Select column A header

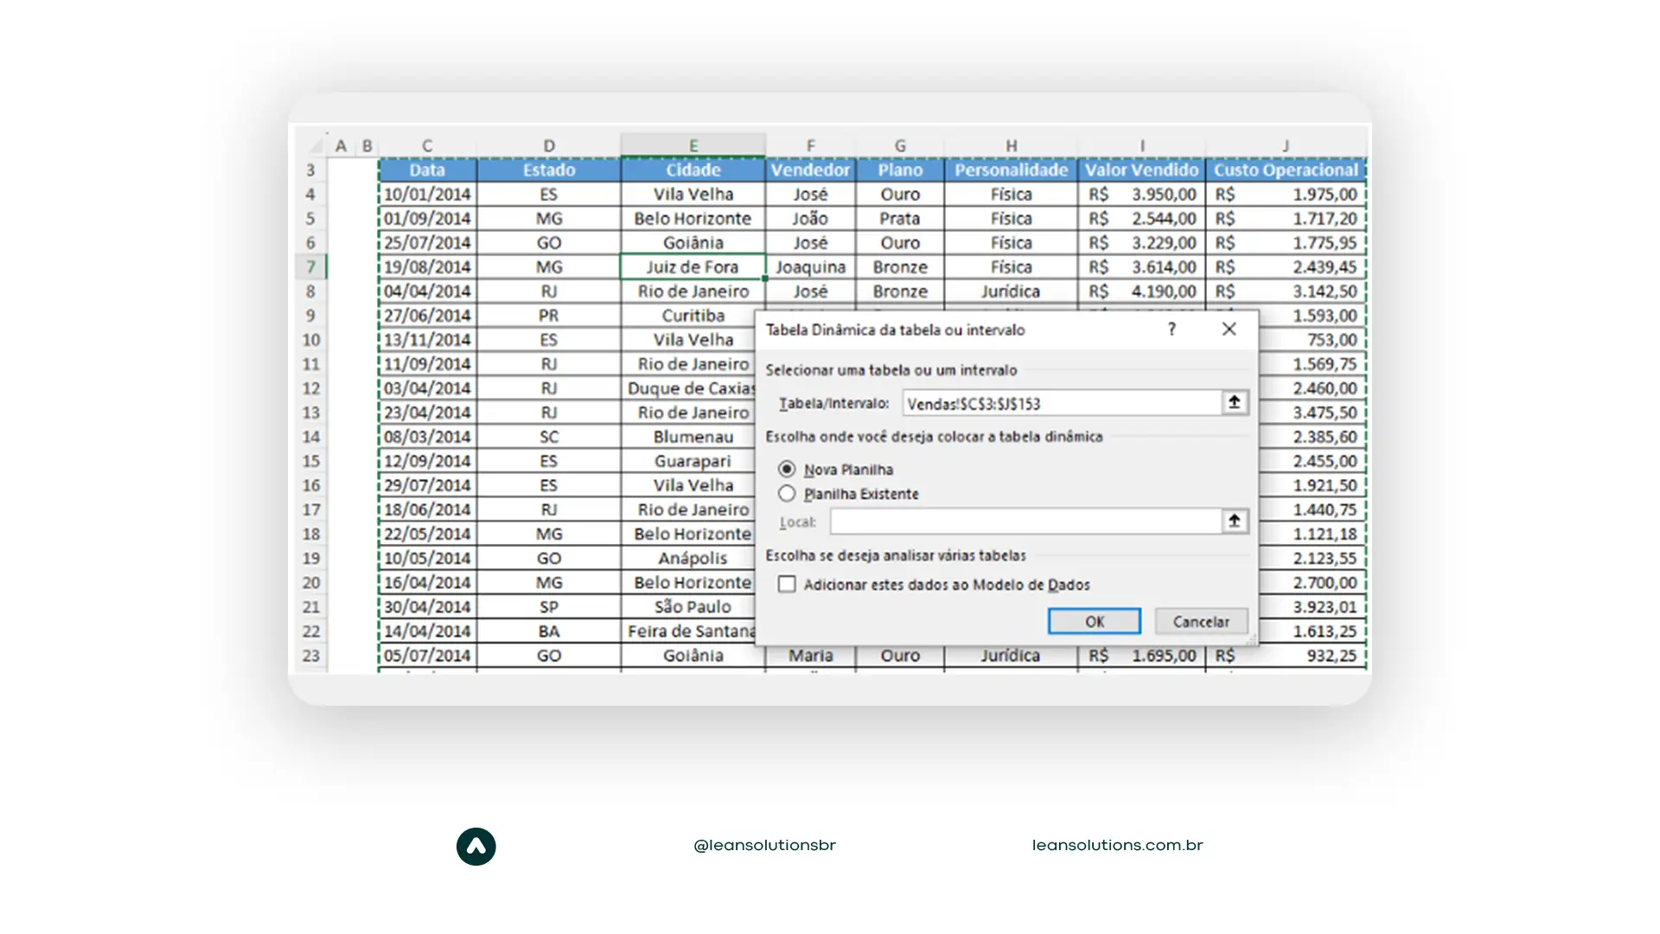[x=341, y=145]
